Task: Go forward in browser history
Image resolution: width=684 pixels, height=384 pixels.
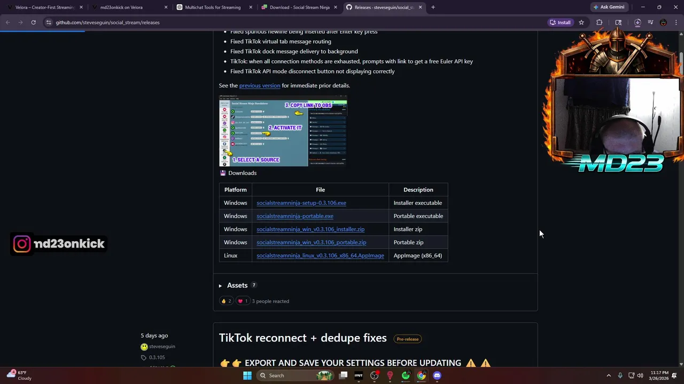Action: point(20,22)
